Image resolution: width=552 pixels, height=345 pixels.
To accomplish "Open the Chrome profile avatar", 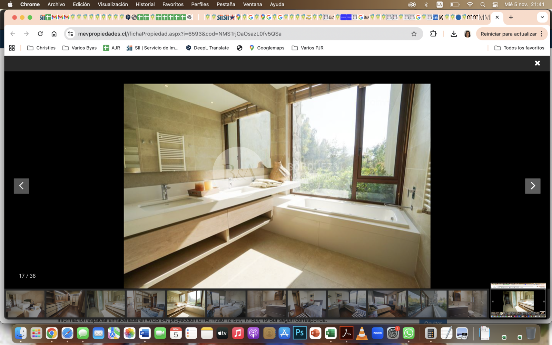I will (x=467, y=34).
